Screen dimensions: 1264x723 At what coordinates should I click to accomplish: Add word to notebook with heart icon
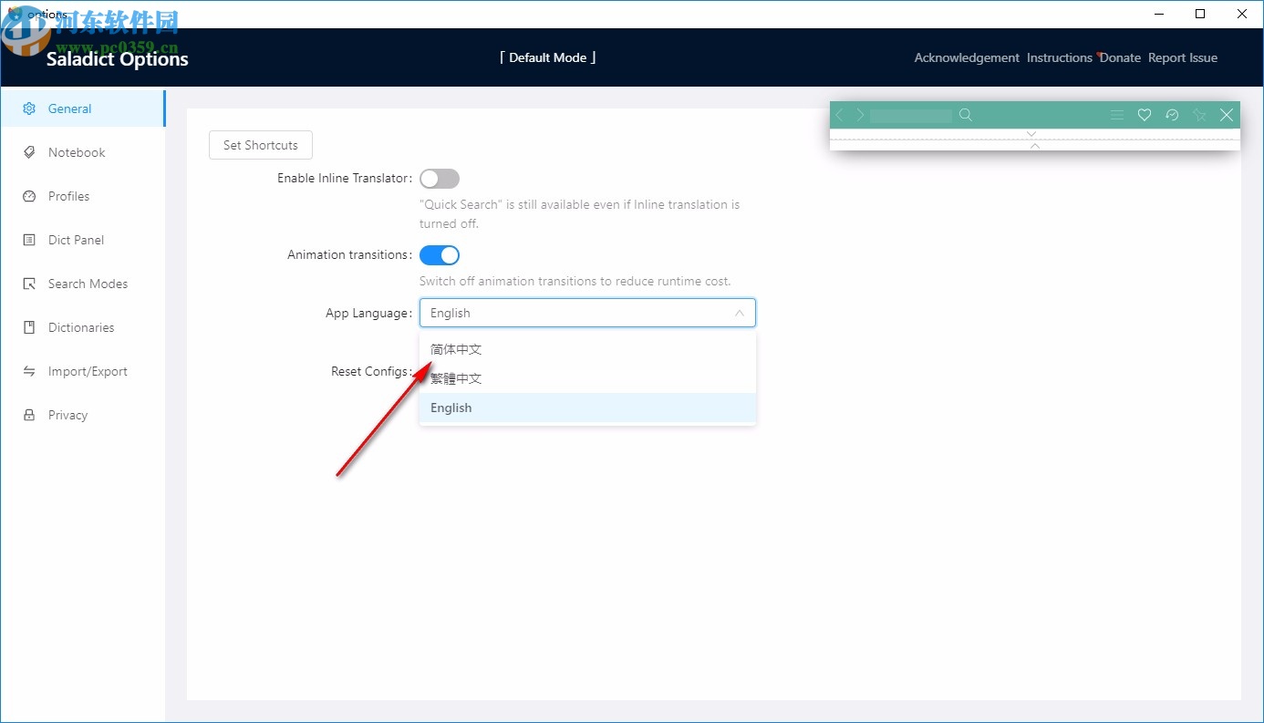[1145, 115]
